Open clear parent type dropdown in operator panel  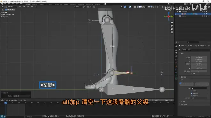[22, 96]
